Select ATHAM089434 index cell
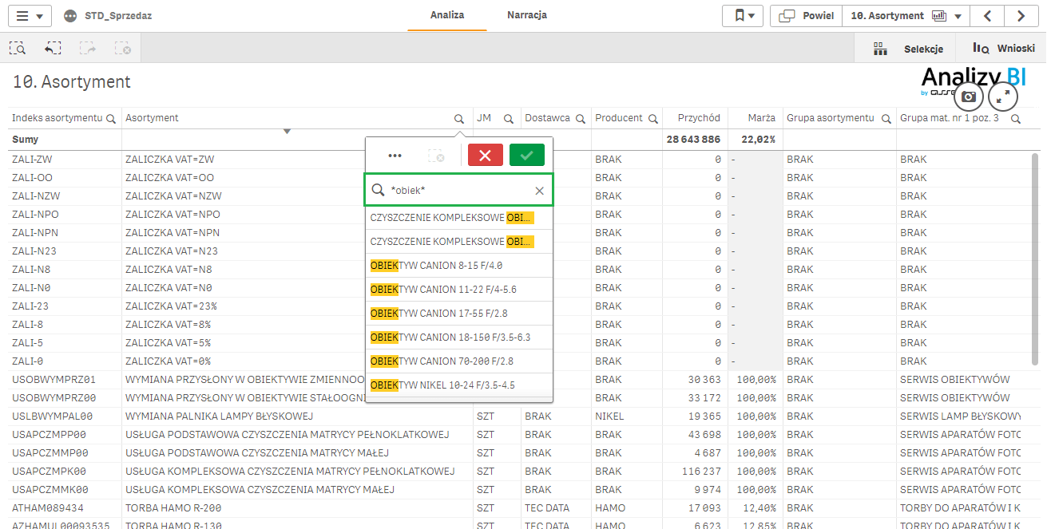1047x529 pixels. 65,508
